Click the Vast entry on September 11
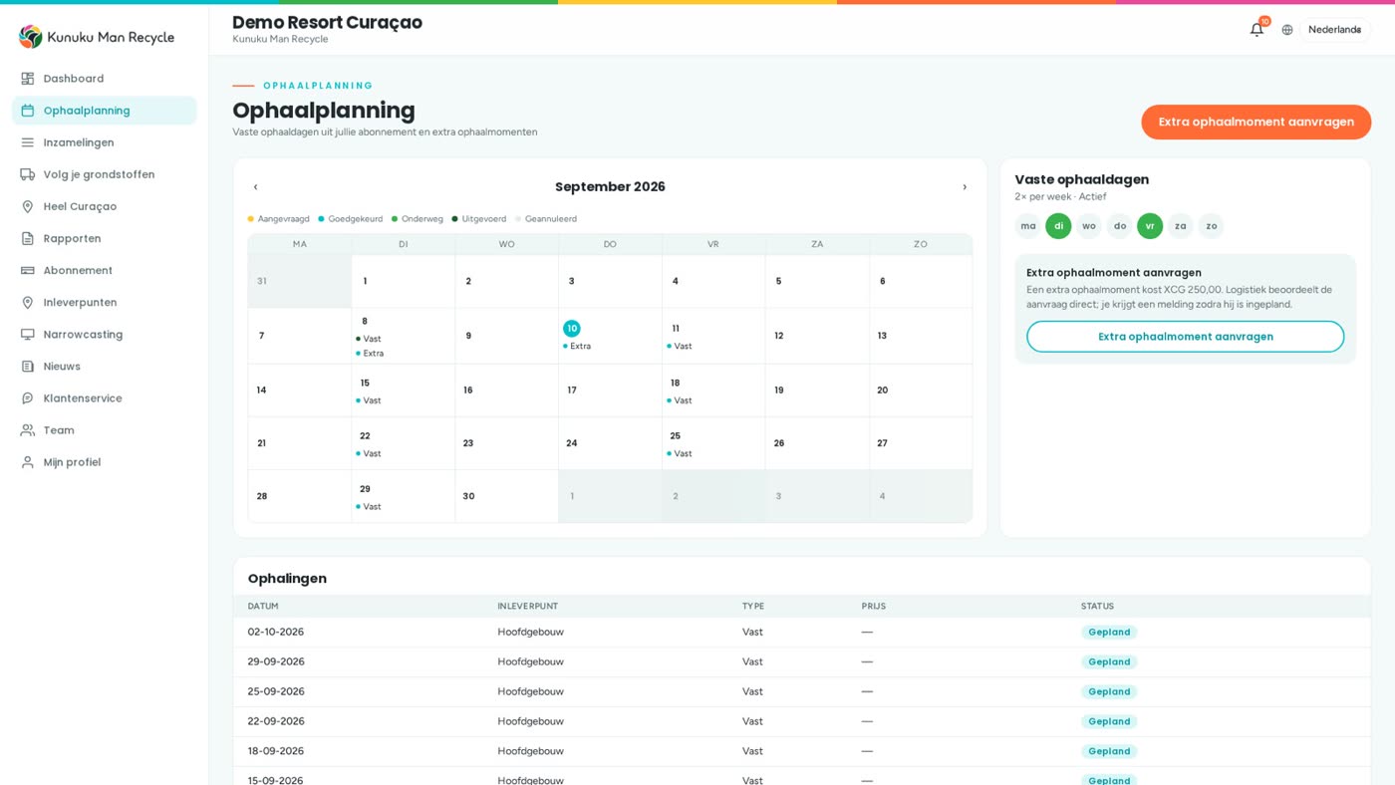Viewport: 1395px width, 785px height. (681, 347)
